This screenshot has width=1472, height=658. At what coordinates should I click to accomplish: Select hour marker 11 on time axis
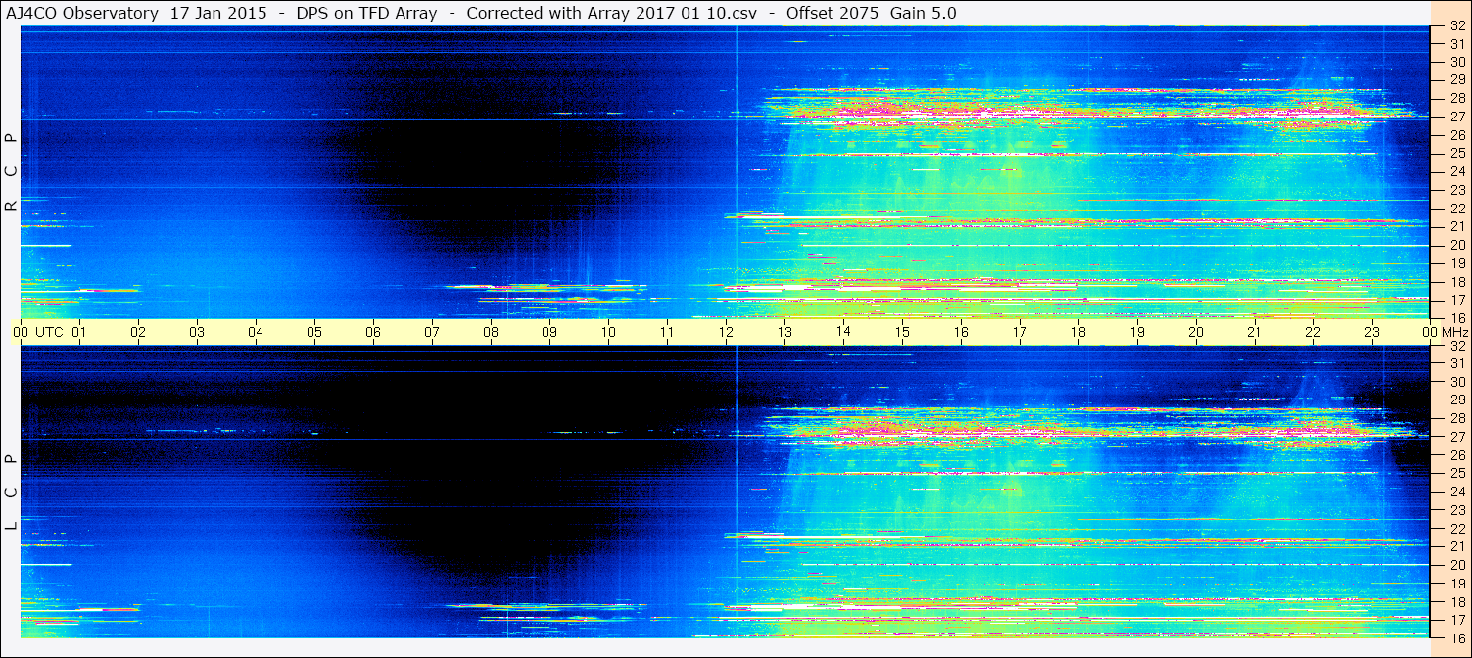(667, 332)
